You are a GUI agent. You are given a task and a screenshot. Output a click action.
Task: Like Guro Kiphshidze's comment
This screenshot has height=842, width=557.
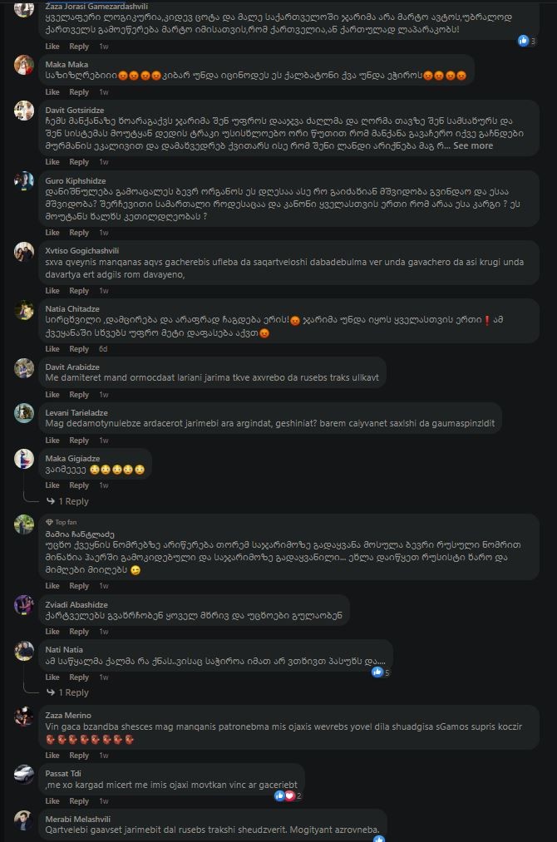point(52,233)
